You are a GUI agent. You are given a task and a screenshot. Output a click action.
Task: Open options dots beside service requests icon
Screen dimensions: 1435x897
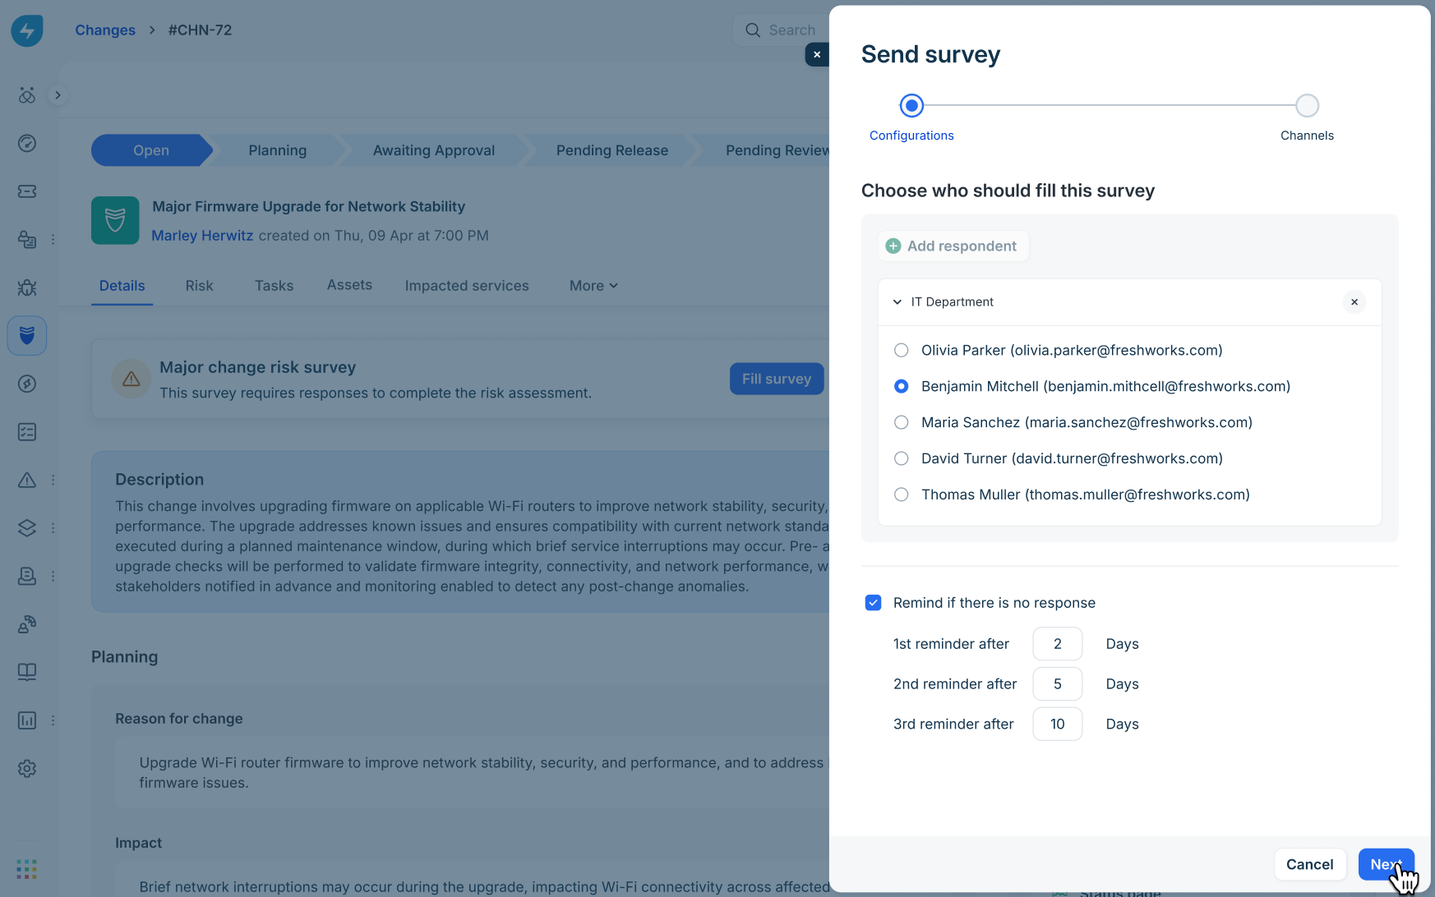[53, 240]
